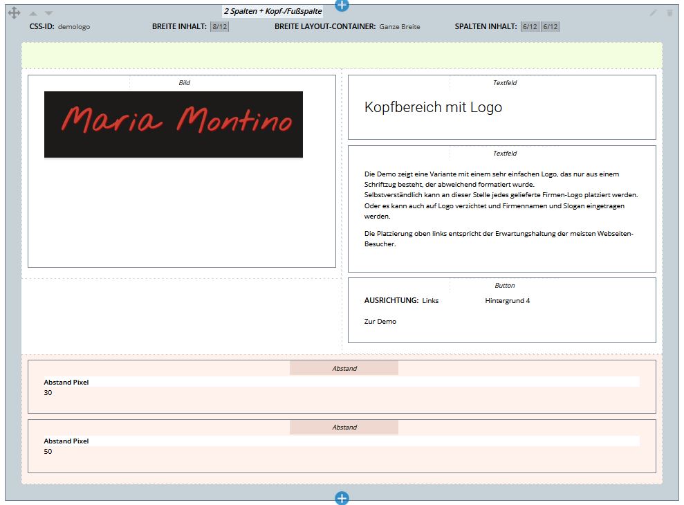Change BREITE LAYOUT-CONTAINER from Ganze Breite
This screenshot has width=684, height=505.
coord(398,26)
